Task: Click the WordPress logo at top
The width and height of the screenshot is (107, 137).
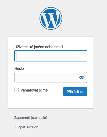Action: [x=51, y=18]
